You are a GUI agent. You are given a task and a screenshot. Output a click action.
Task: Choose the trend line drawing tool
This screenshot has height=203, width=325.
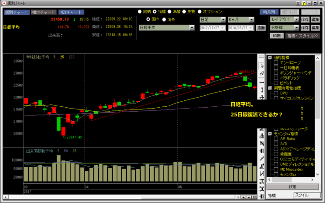tap(262, 159)
